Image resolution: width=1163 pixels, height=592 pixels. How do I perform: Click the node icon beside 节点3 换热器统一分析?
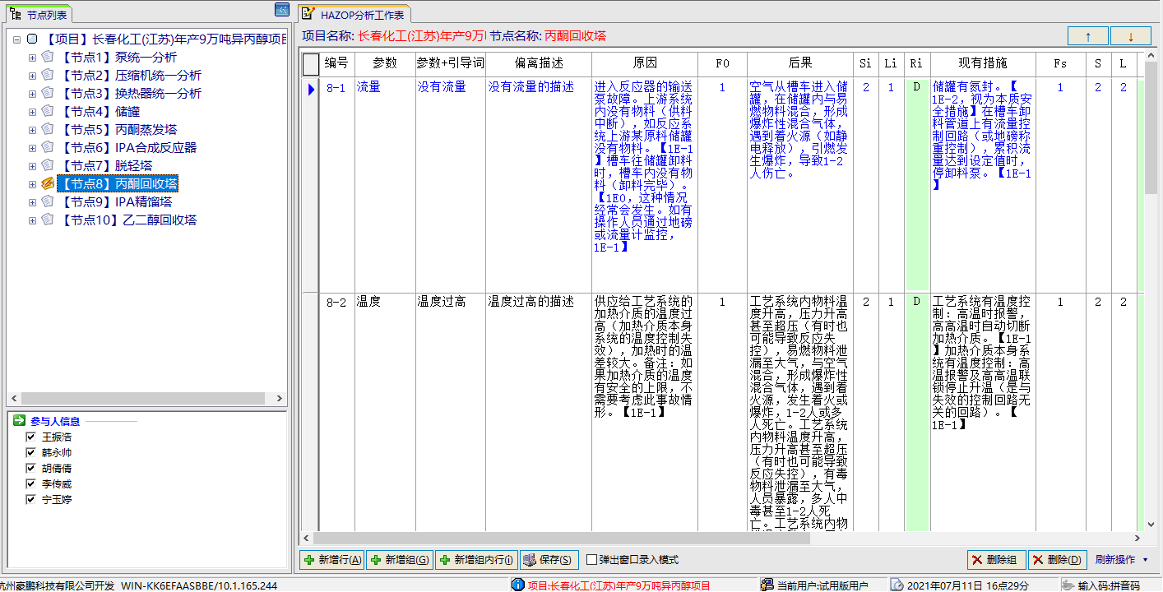(x=48, y=94)
